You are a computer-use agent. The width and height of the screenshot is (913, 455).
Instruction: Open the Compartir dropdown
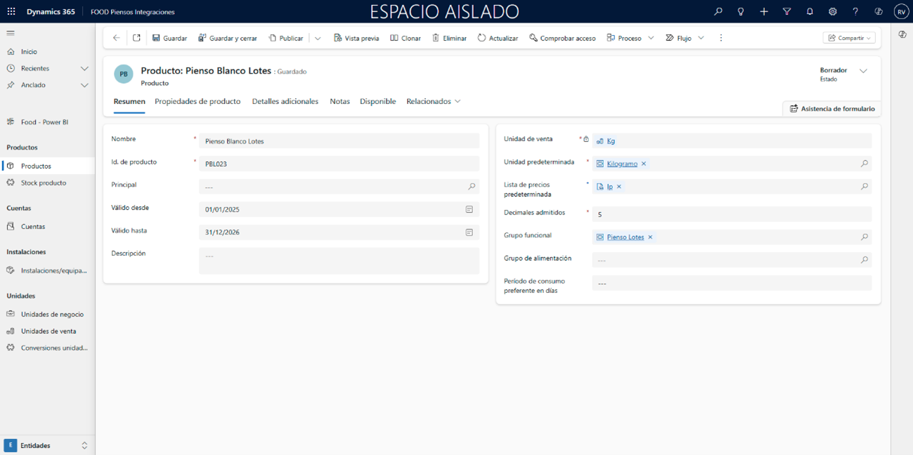pyautogui.click(x=849, y=38)
